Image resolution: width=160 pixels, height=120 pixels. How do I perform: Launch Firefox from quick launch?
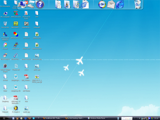coord(30,118)
